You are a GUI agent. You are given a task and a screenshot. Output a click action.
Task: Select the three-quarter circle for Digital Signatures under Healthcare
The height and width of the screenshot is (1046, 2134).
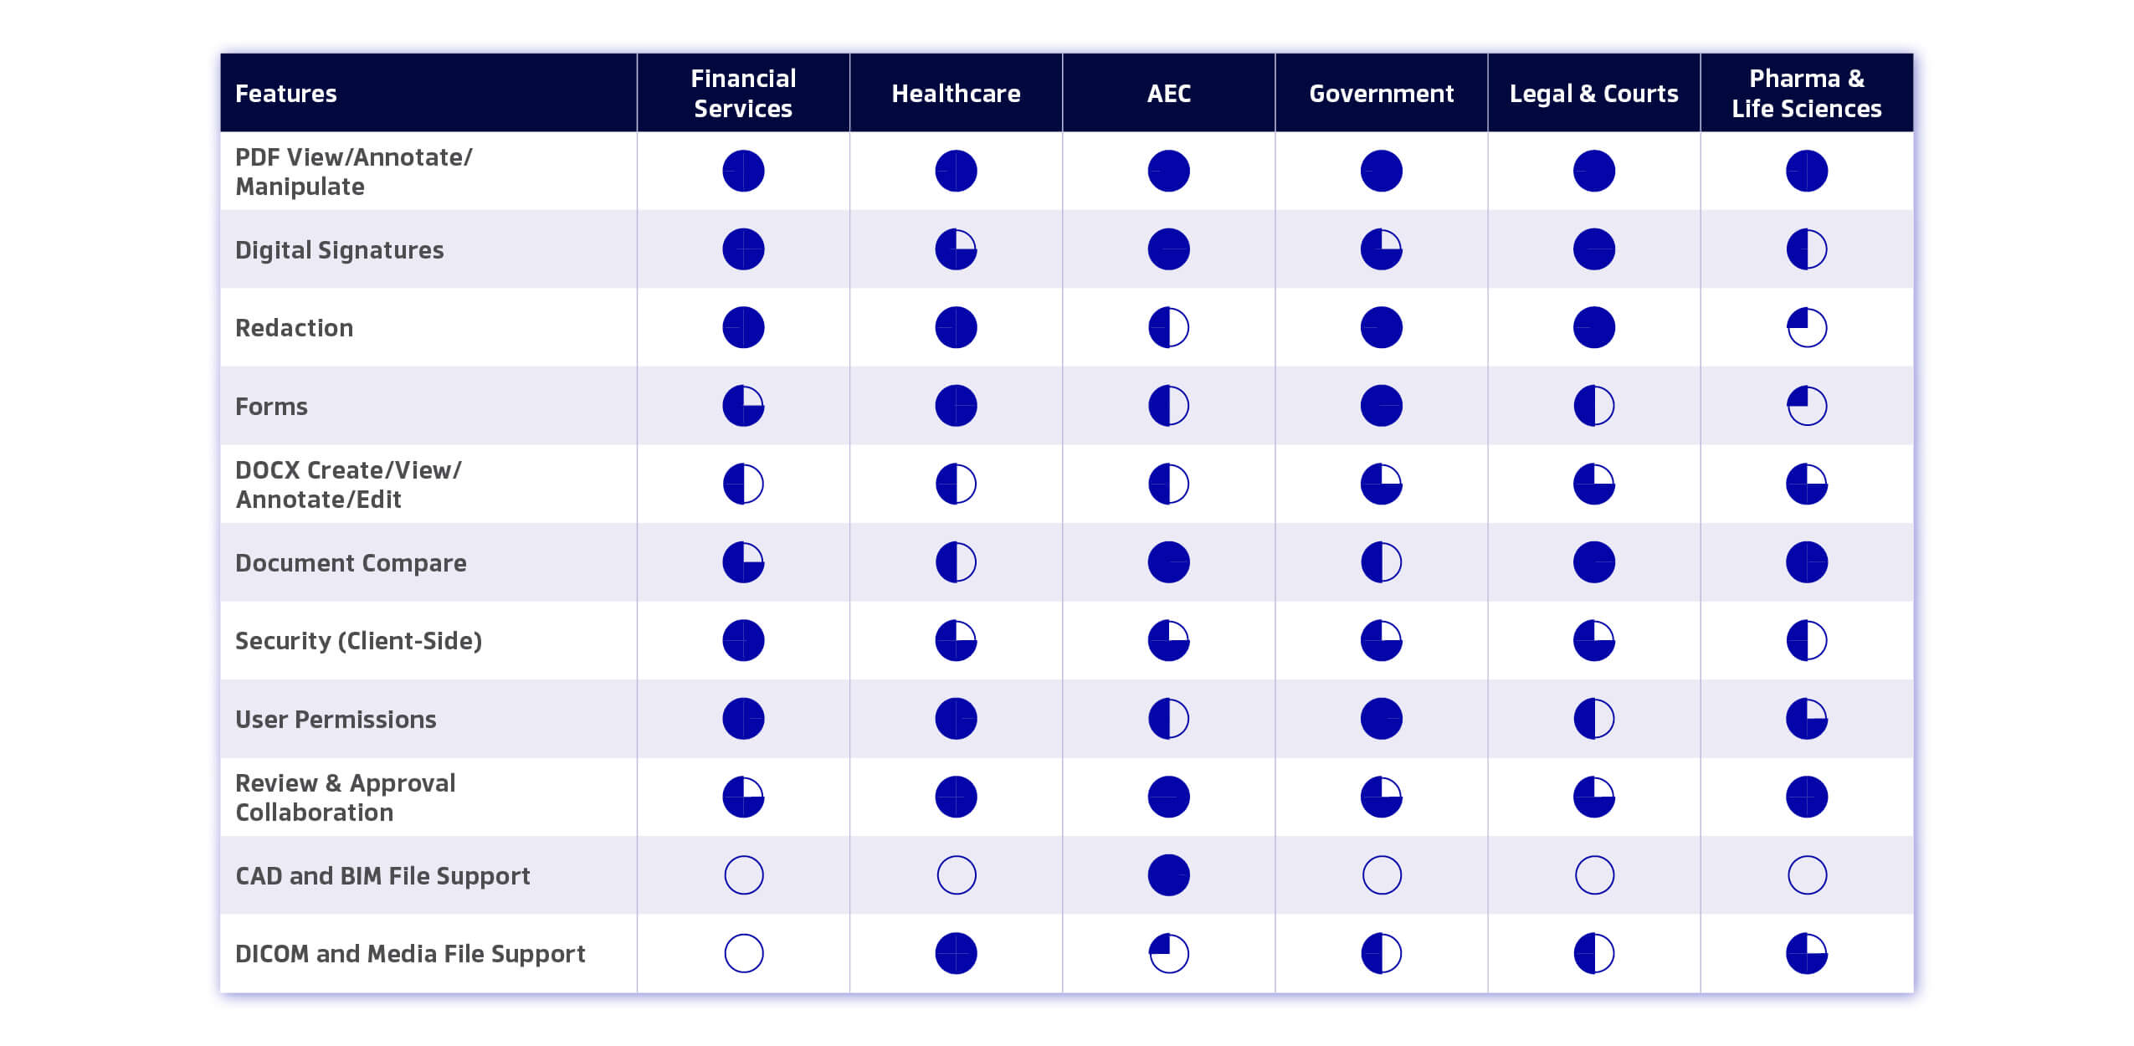(x=956, y=249)
